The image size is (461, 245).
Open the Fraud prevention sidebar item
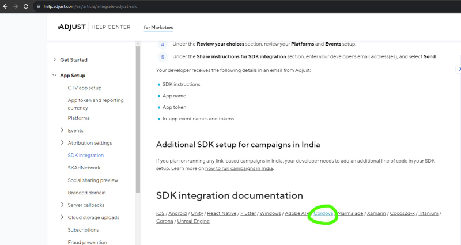pos(87,242)
